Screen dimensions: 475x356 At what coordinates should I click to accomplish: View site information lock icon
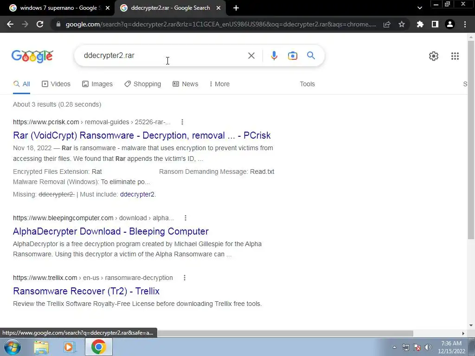tap(58, 24)
